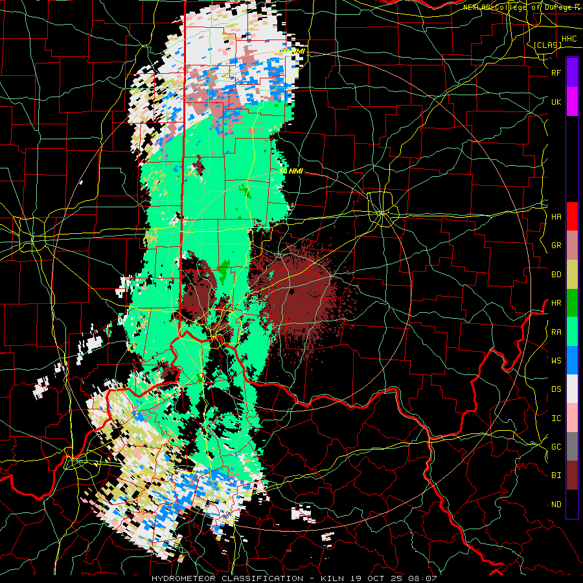Screen dimensions: 583x583
Task: Click the GR legend label
Action: click(x=556, y=246)
